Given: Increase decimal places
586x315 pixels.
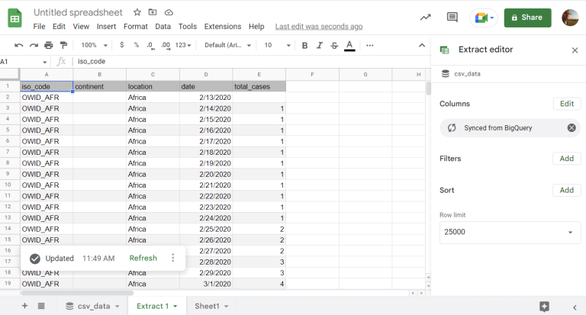Looking at the screenshot, I should pos(166,46).
